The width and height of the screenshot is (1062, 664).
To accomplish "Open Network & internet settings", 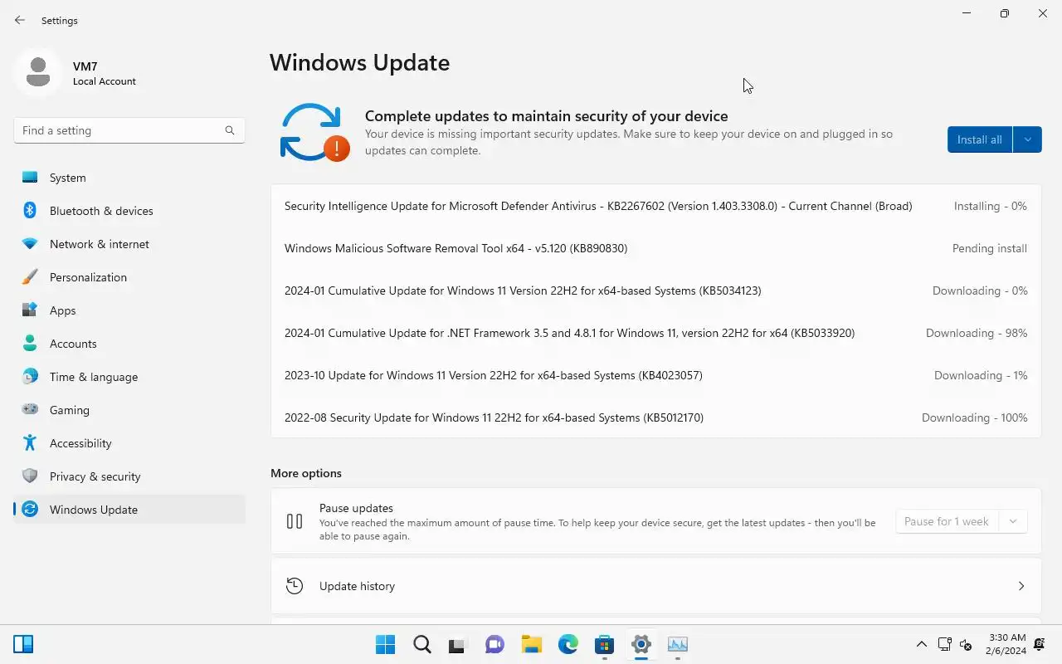I will 129,244.
